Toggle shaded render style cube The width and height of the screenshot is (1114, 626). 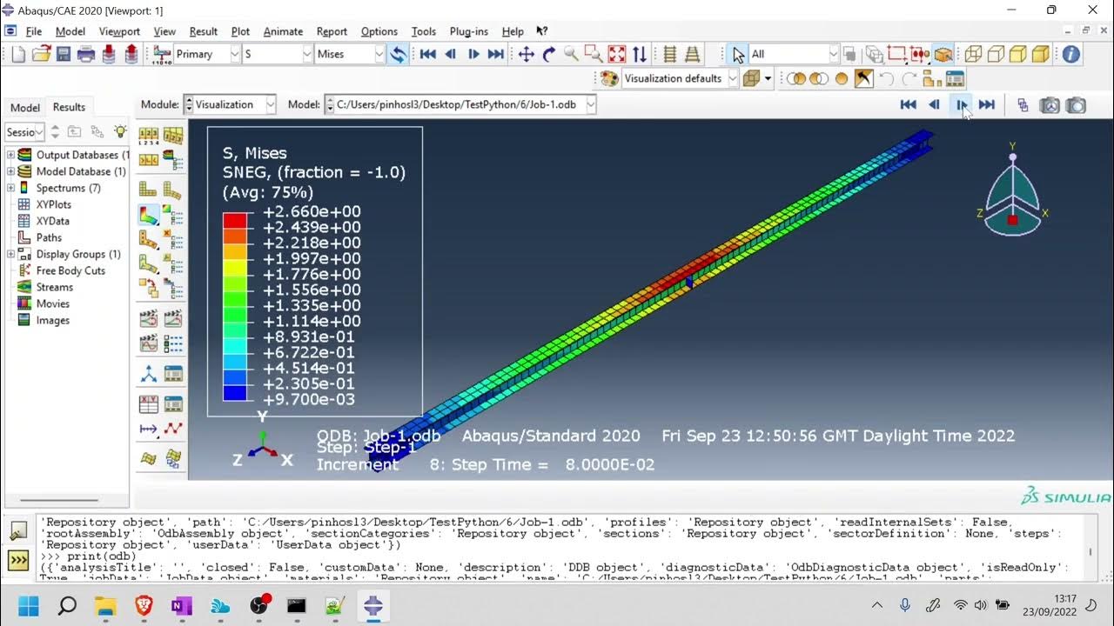point(1041,54)
